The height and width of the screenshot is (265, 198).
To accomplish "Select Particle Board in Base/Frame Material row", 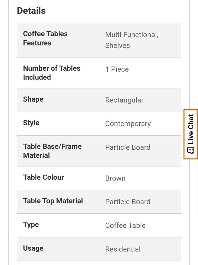I will [x=128, y=147].
